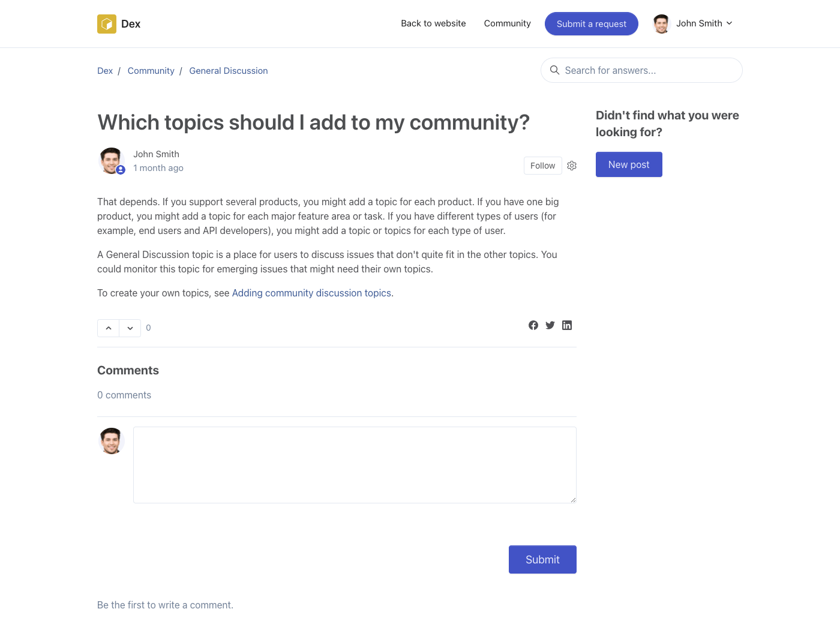The image size is (840, 624).
Task: Create a New post
Action: tap(628, 164)
